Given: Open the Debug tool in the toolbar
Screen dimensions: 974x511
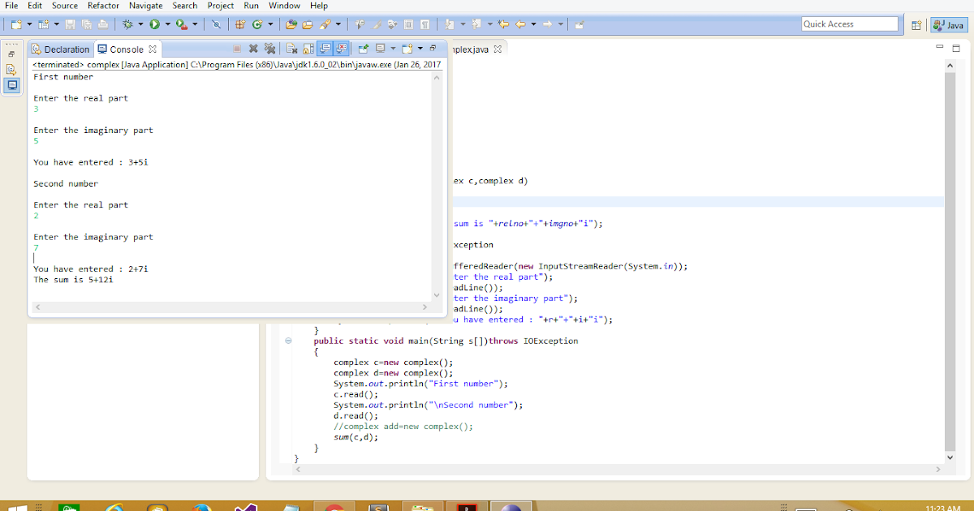Looking at the screenshot, I should 128,24.
